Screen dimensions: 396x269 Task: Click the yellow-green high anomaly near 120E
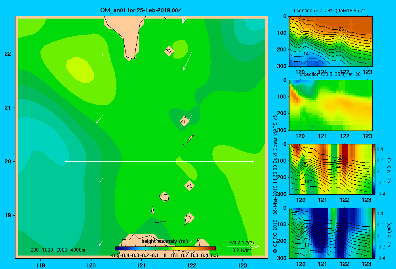point(80,70)
